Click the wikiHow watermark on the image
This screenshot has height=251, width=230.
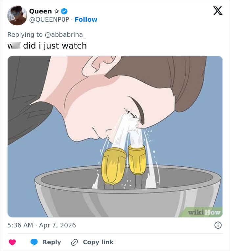point(204,212)
